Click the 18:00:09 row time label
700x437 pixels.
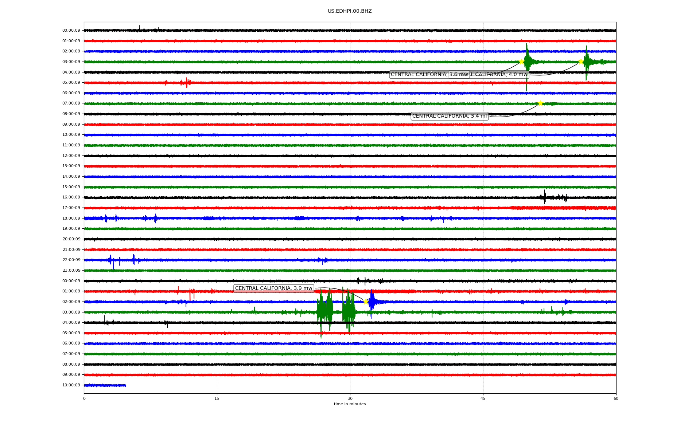71,218
